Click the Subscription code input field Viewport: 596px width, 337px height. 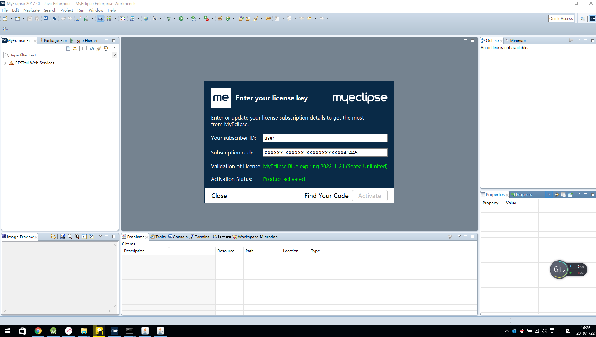[325, 153]
